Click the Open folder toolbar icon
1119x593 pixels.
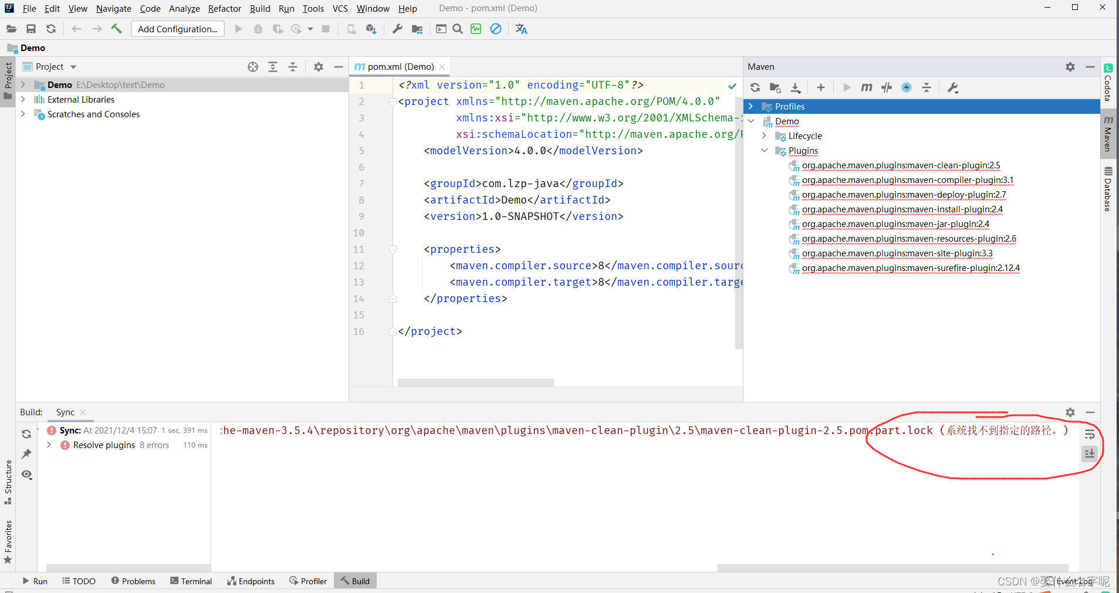click(11, 29)
